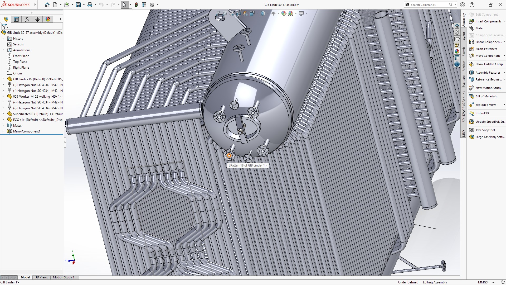Toggle the Instant3D command
The height and width of the screenshot is (285, 506).
[x=482, y=113]
